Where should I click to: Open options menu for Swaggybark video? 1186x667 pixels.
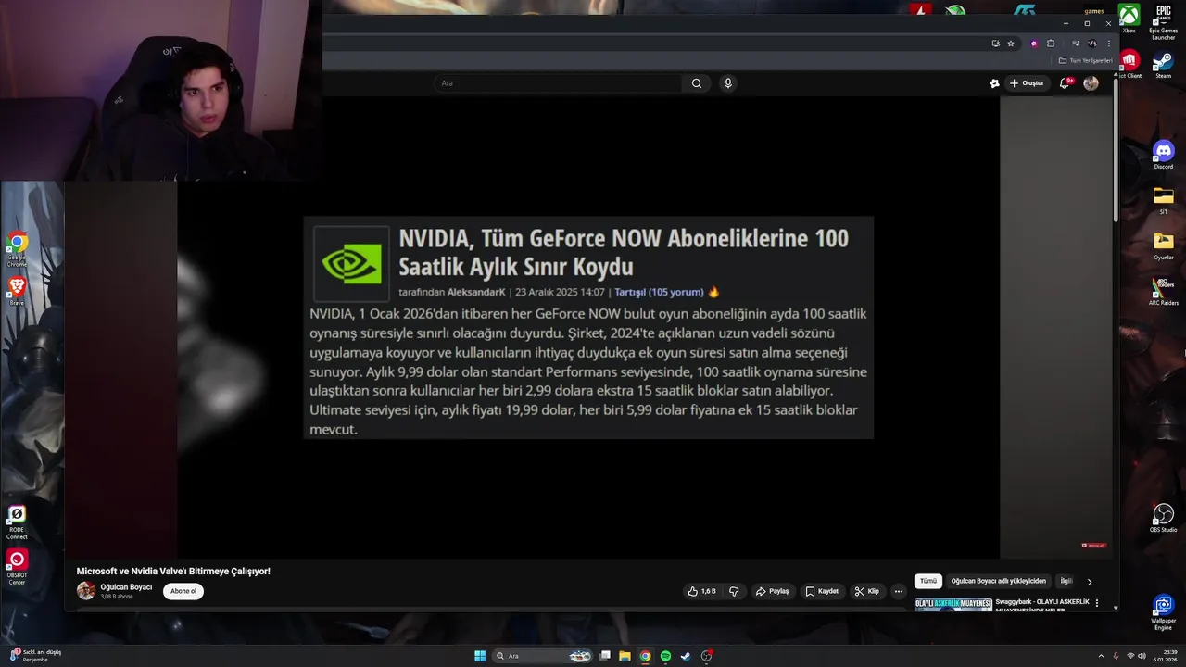click(x=1097, y=603)
